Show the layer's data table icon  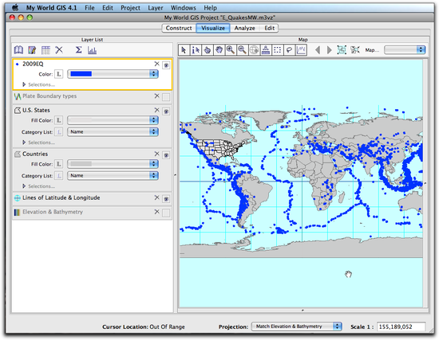point(45,50)
